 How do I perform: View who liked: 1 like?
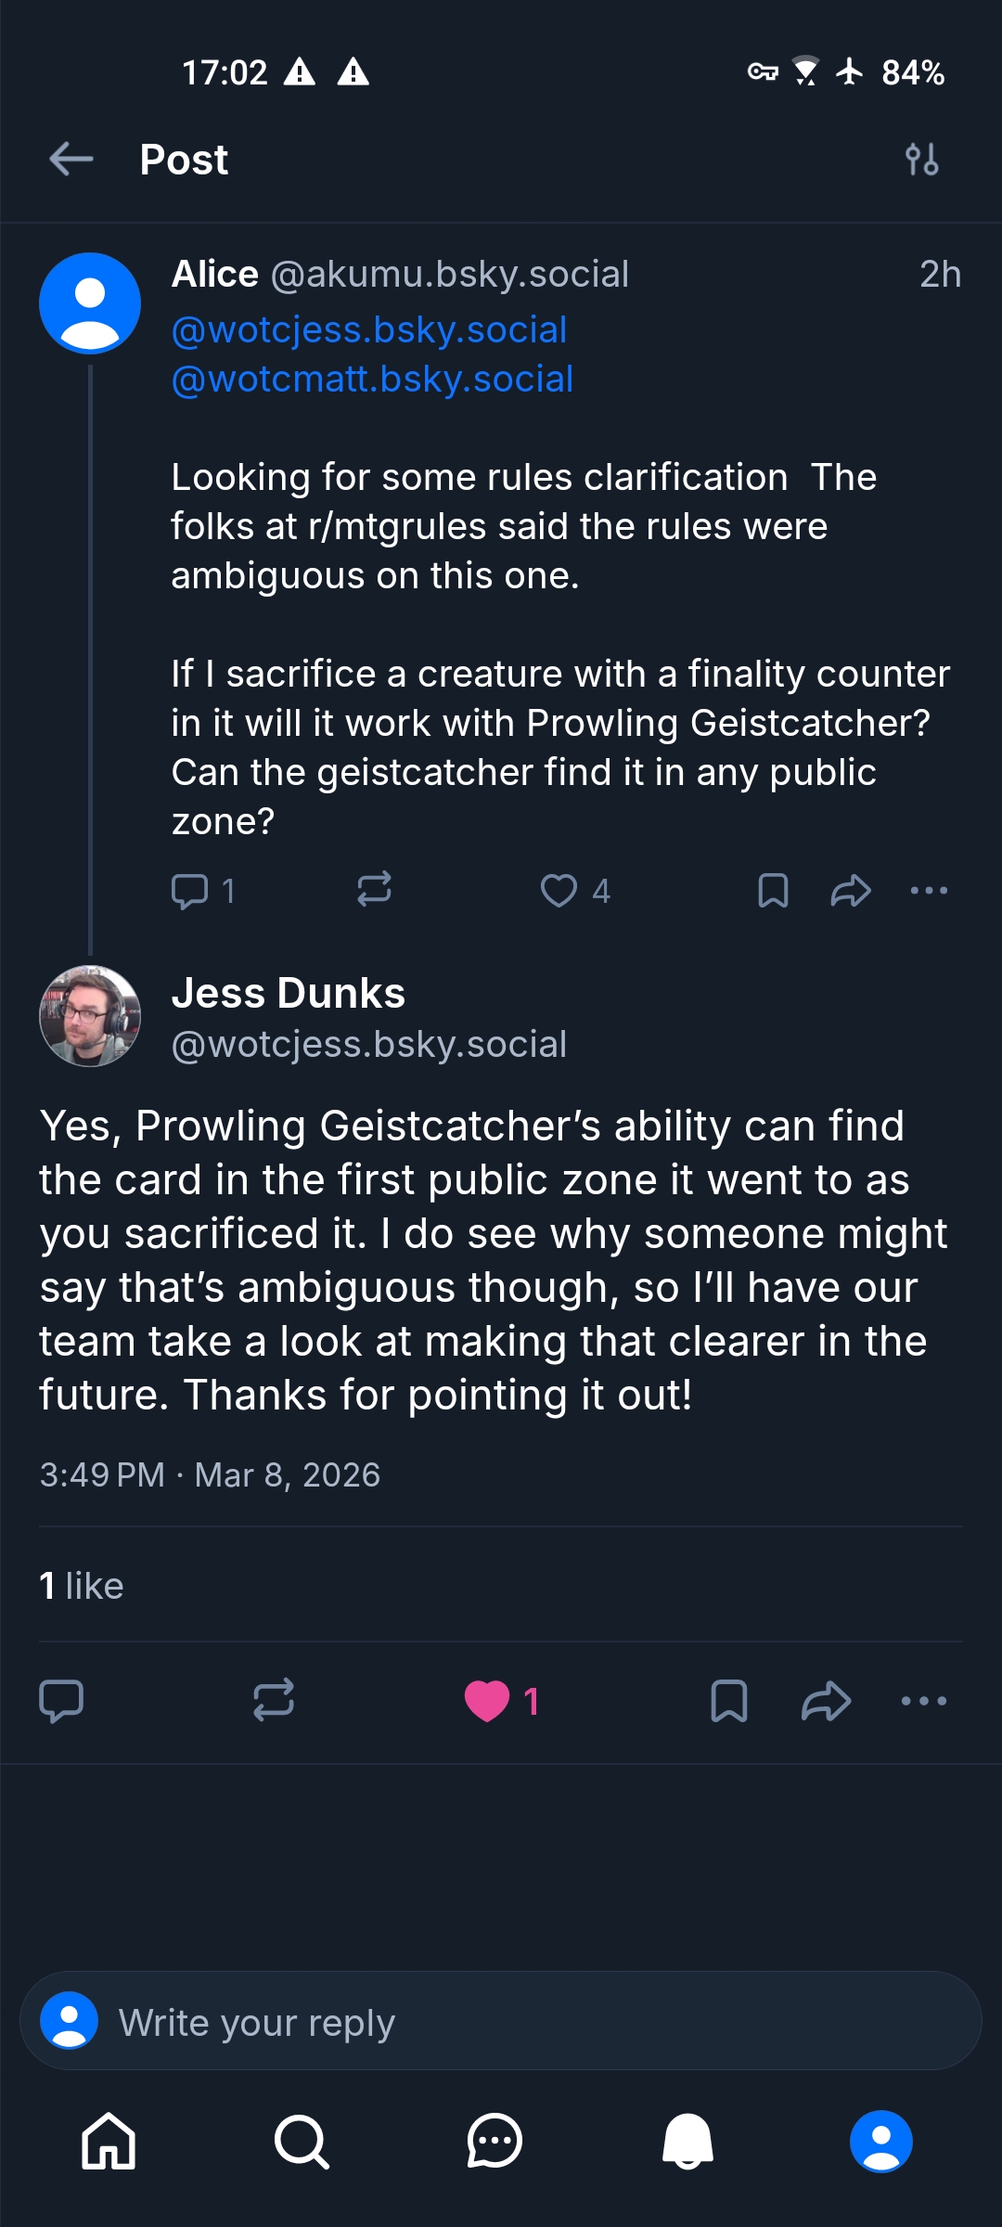[82, 1585]
